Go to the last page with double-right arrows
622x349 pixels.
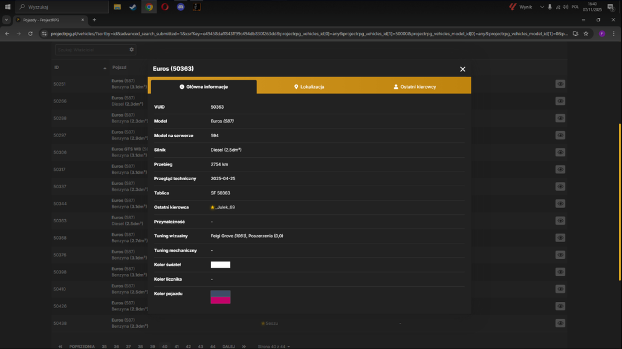pyautogui.click(x=244, y=347)
